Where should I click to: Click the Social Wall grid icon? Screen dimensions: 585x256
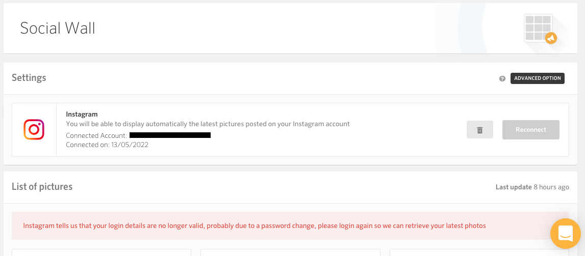click(538, 28)
